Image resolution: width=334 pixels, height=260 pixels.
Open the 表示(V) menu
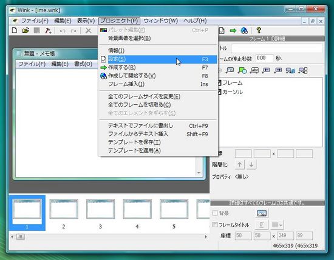click(x=86, y=21)
